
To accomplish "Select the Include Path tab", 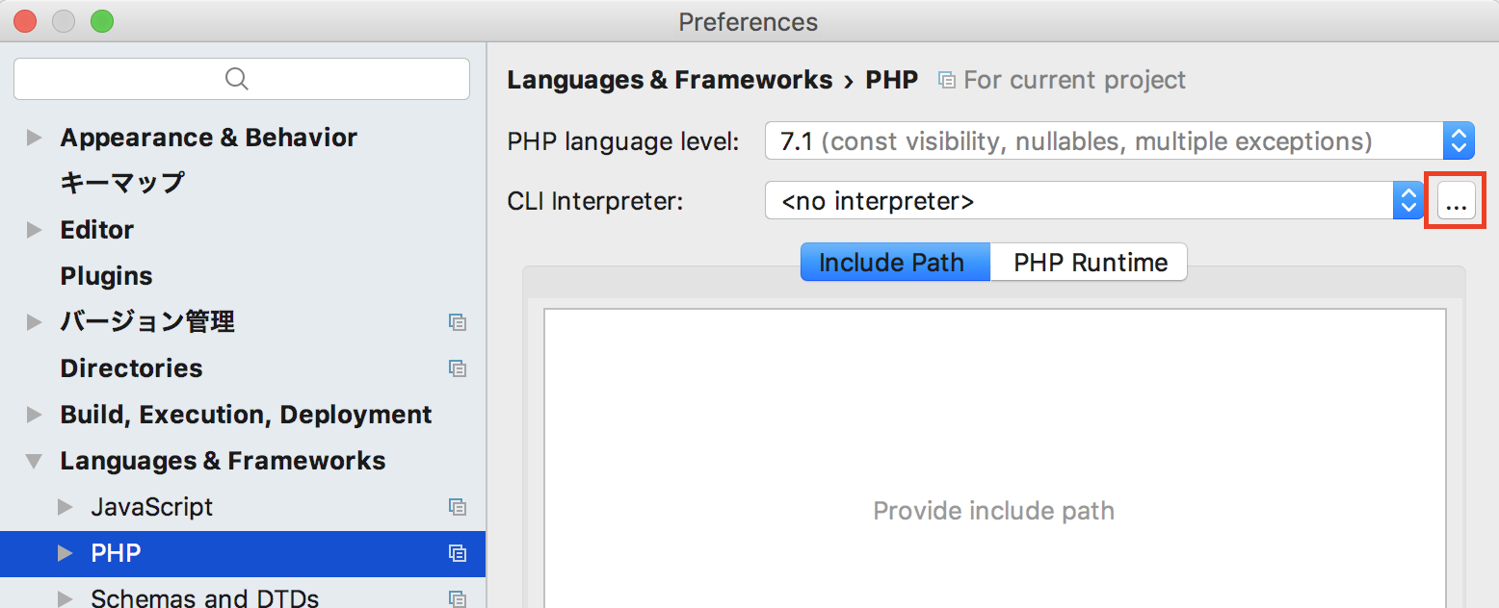I will 894,262.
